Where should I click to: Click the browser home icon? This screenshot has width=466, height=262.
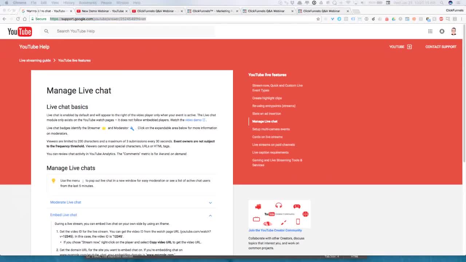[25, 19]
